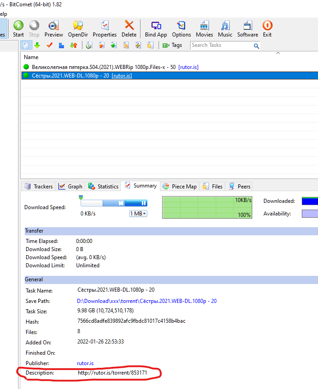The width and height of the screenshot is (318, 389).
Task: Switch to the Peers tab
Action: pyautogui.click(x=240, y=186)
